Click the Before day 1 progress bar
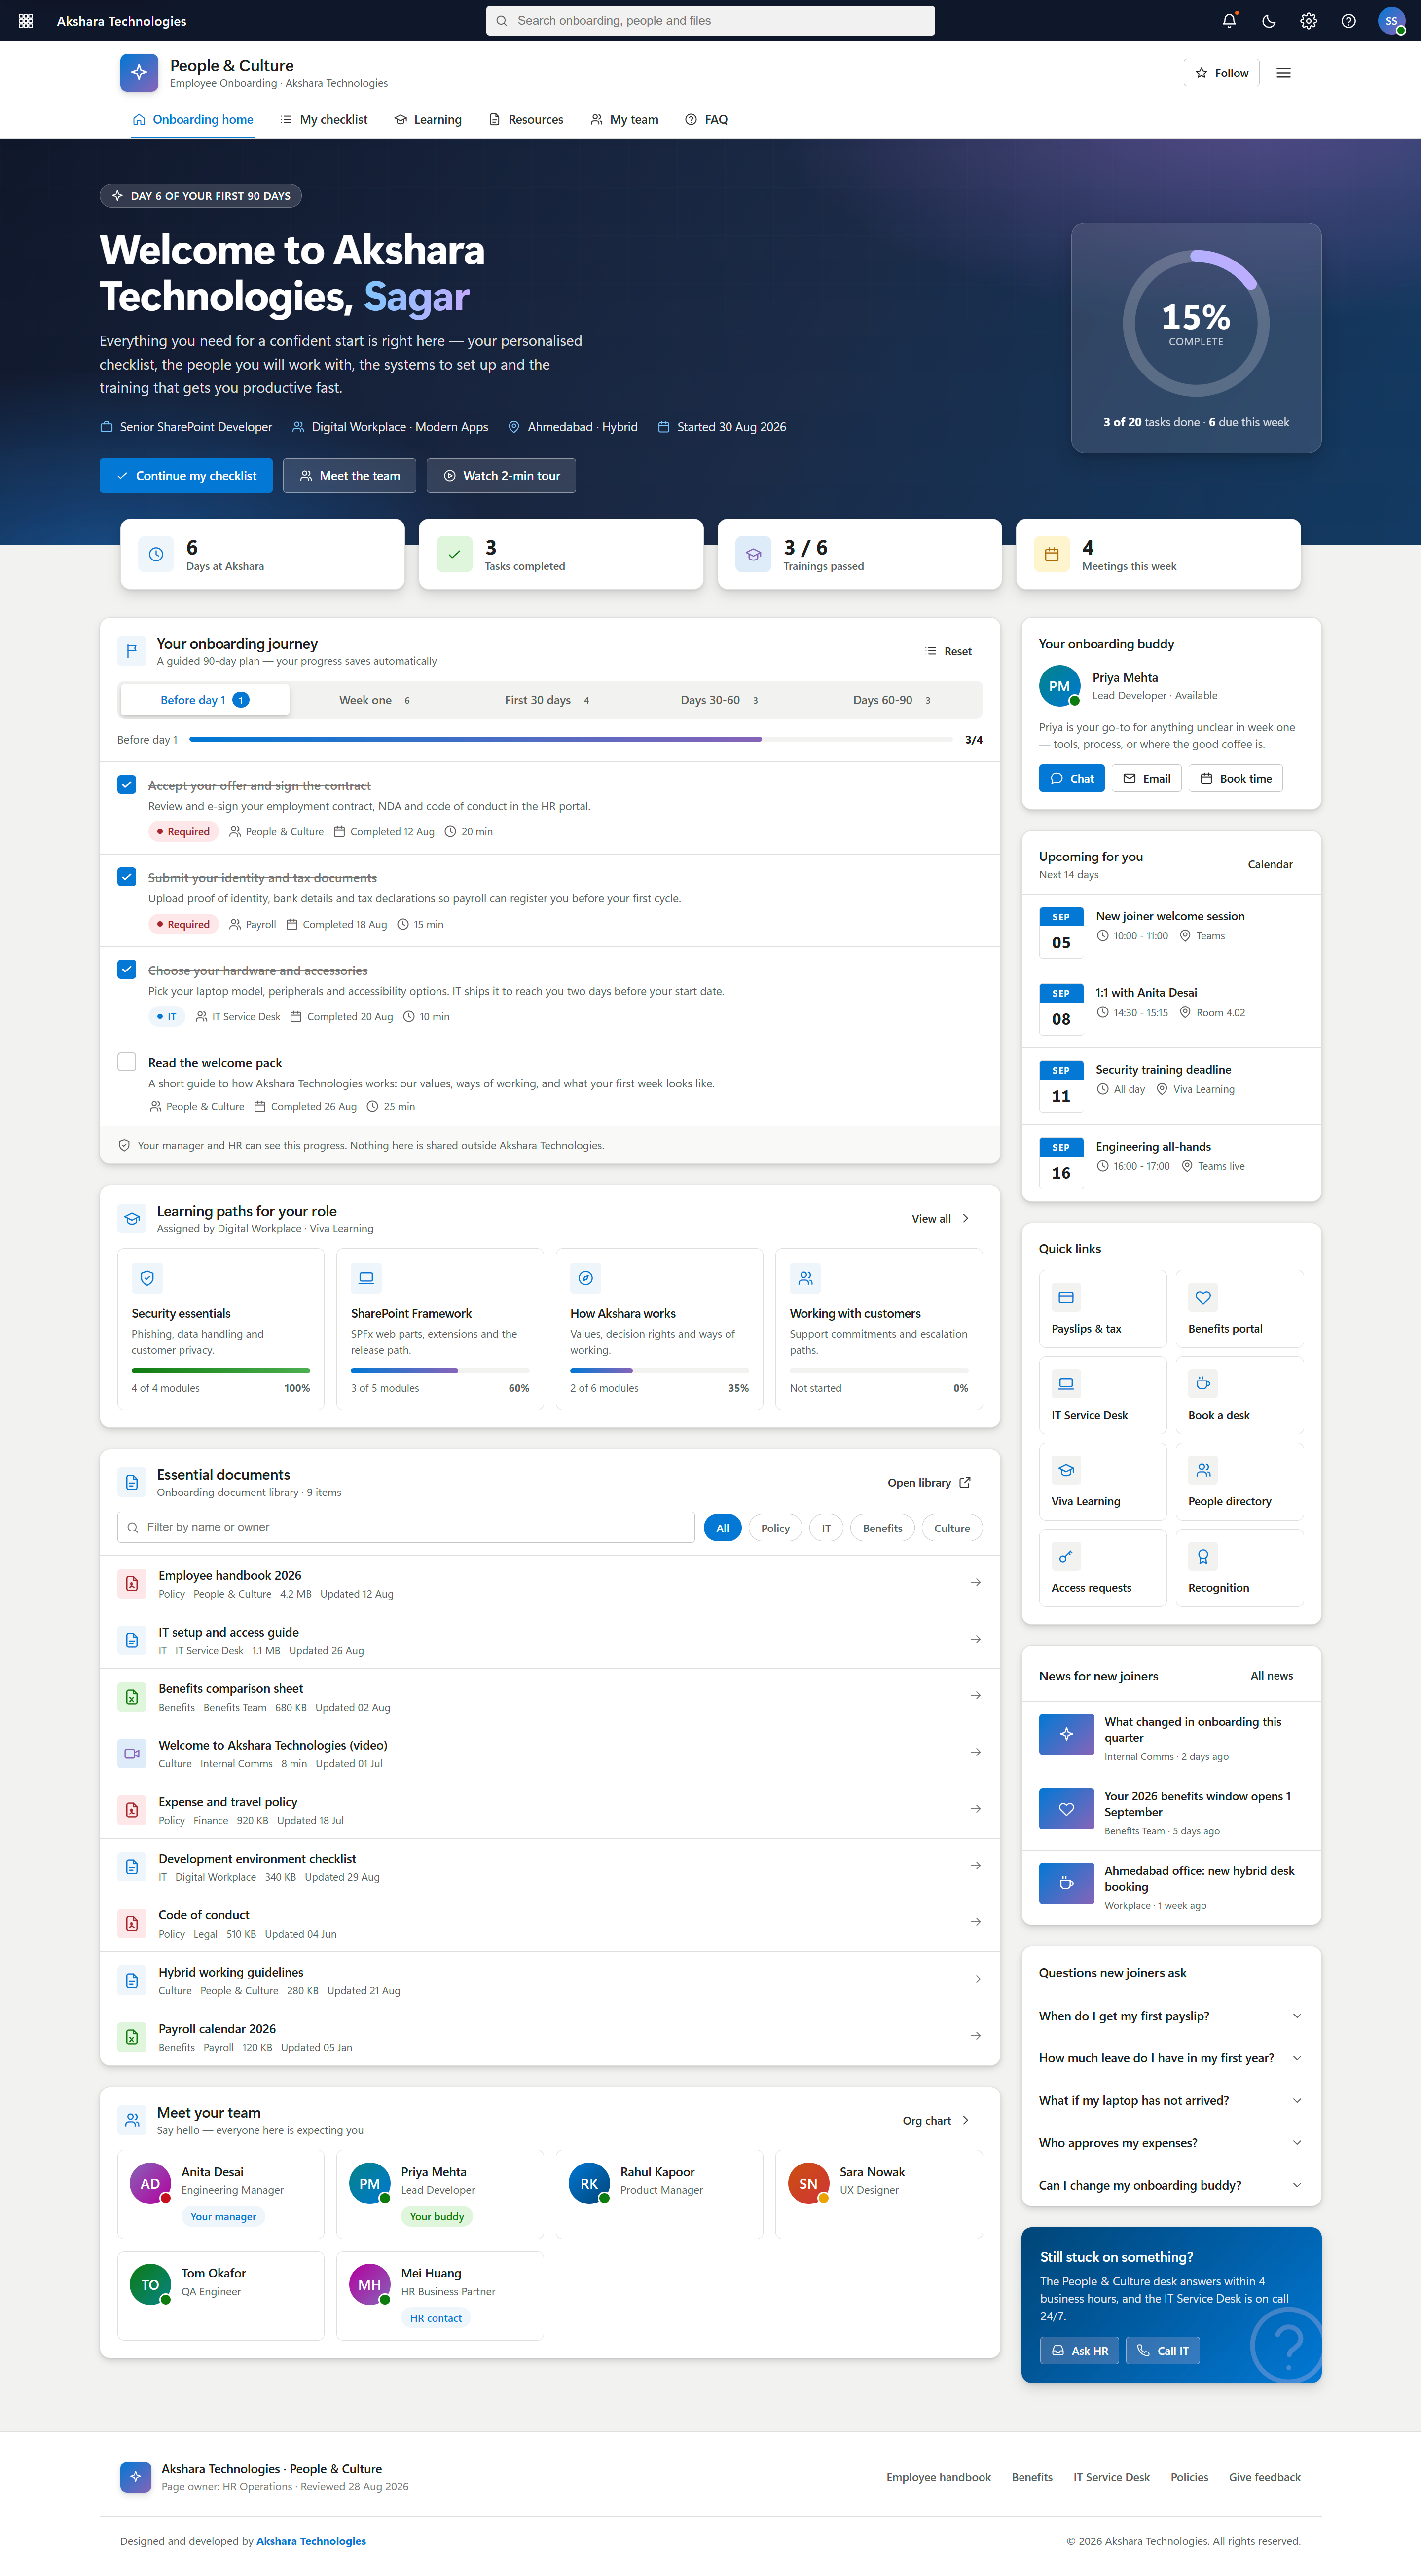 (570, 739)
